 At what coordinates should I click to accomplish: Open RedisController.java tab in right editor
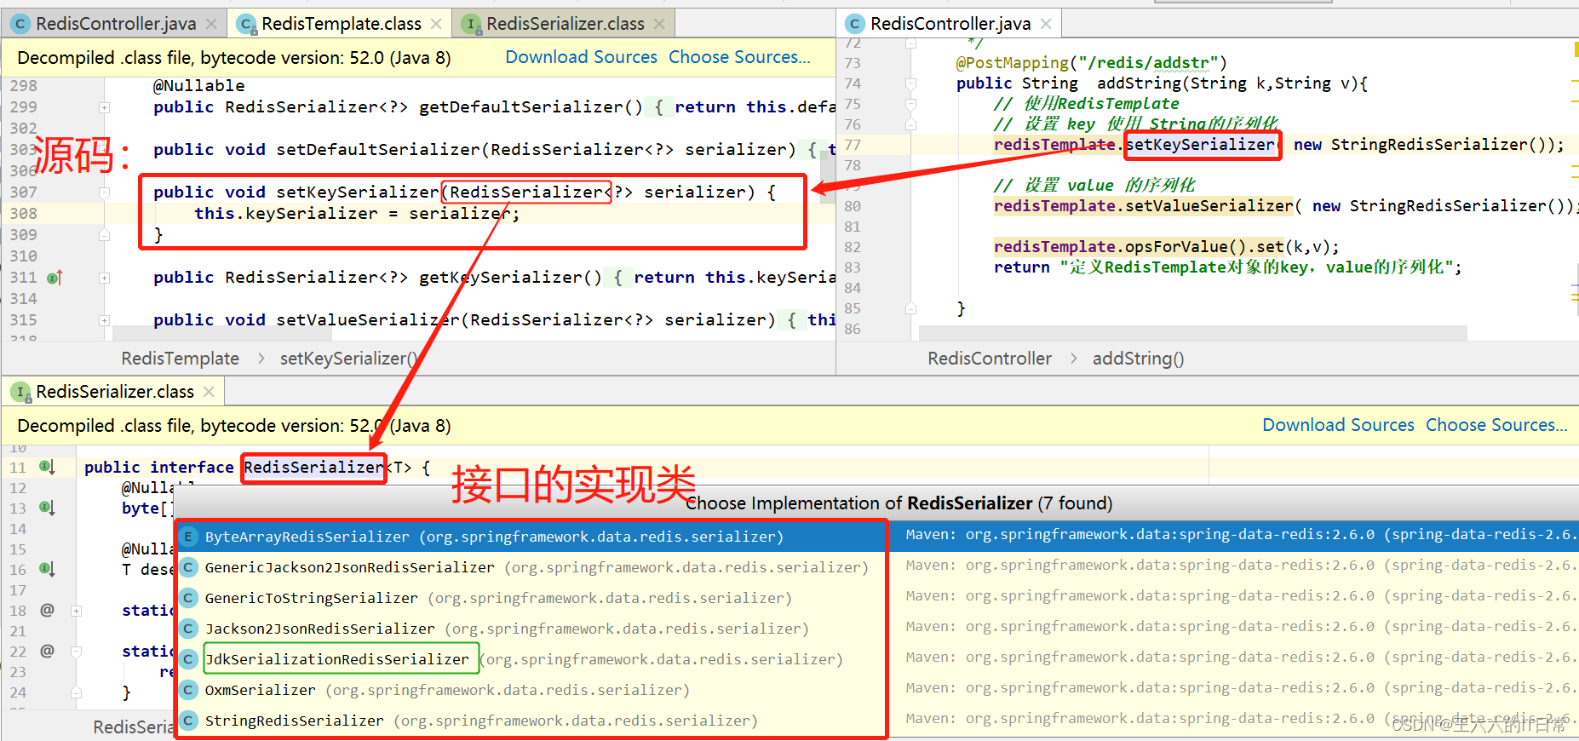[950, 24]
